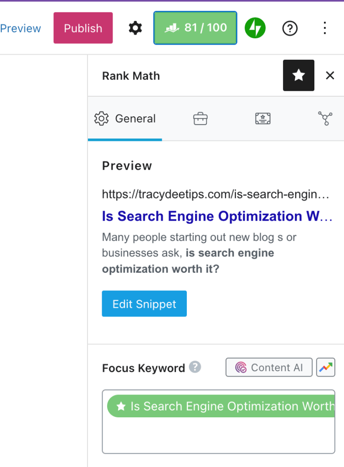Open the Preview link
This screenshot has width=344, height=467.
click(21, 28)
